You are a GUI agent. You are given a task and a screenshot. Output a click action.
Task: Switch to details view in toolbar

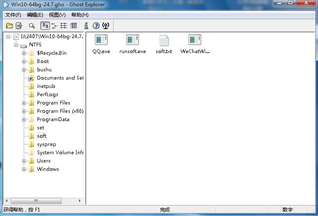pyautogui.click(x=73, y=26)
